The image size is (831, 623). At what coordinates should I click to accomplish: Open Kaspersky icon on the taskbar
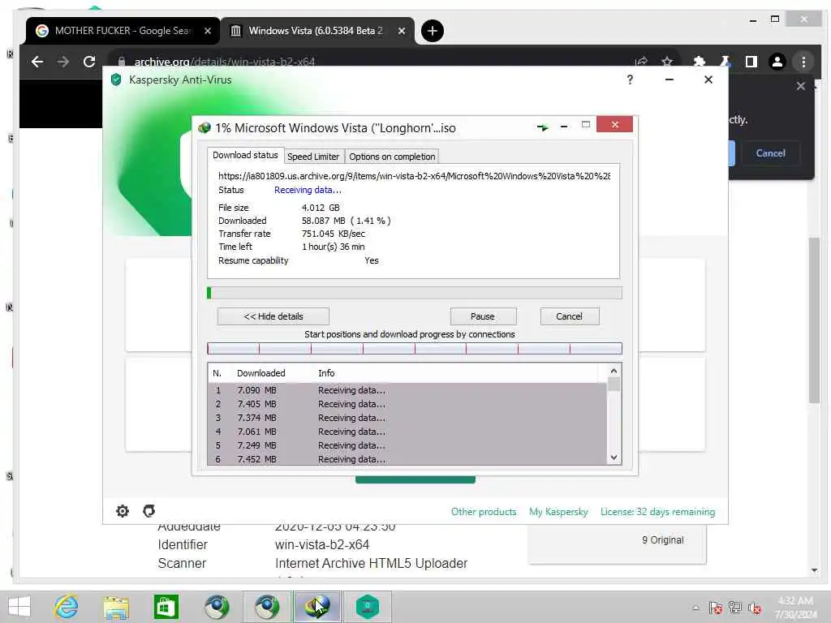[368, 607]
